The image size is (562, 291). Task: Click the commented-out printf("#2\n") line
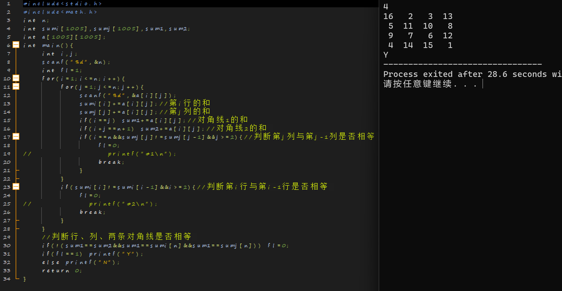[123, 204]
